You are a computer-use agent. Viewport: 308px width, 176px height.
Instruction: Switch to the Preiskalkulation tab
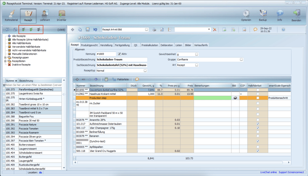150,45
